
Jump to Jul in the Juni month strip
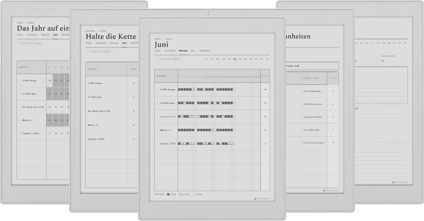[x=240, y=59]
